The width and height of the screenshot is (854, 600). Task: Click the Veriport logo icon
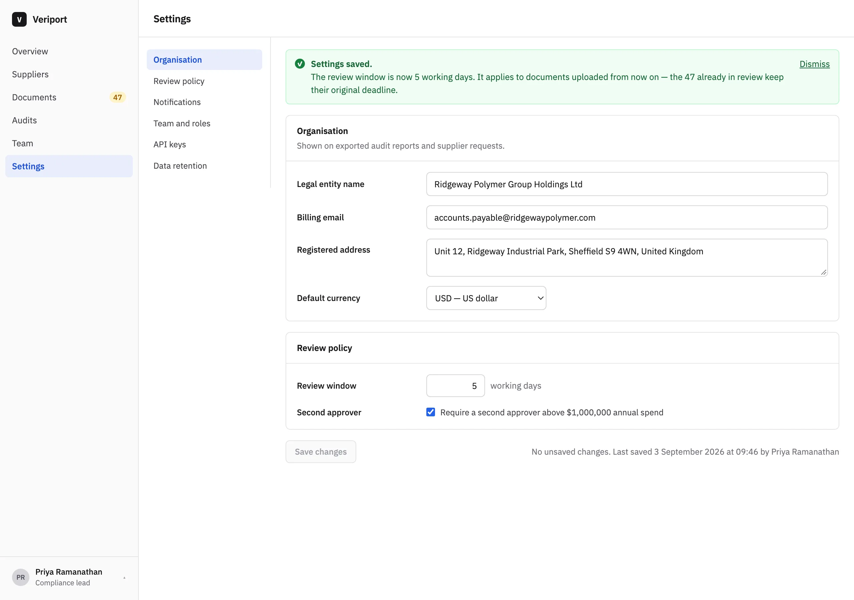(19, 19)
